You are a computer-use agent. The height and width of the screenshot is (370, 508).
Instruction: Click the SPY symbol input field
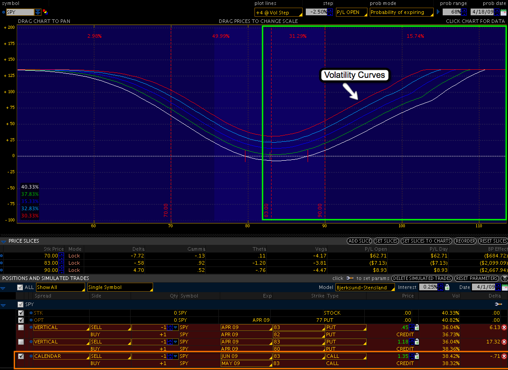tap(20, 12)
